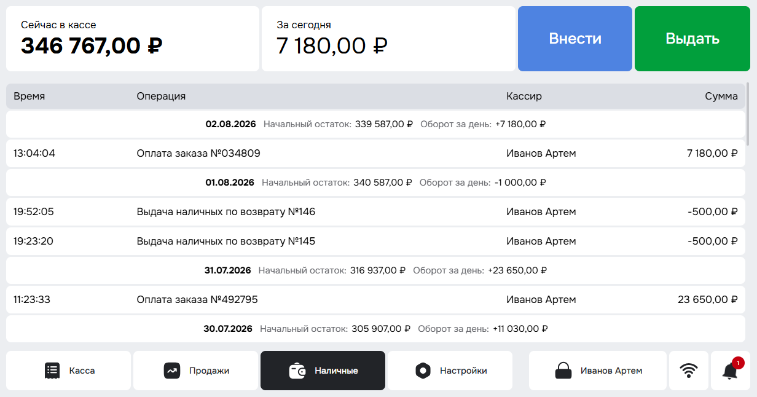Click the cashier name in the 19:23:20 row
The image size is (757, 397).
(x=541, y=241)
